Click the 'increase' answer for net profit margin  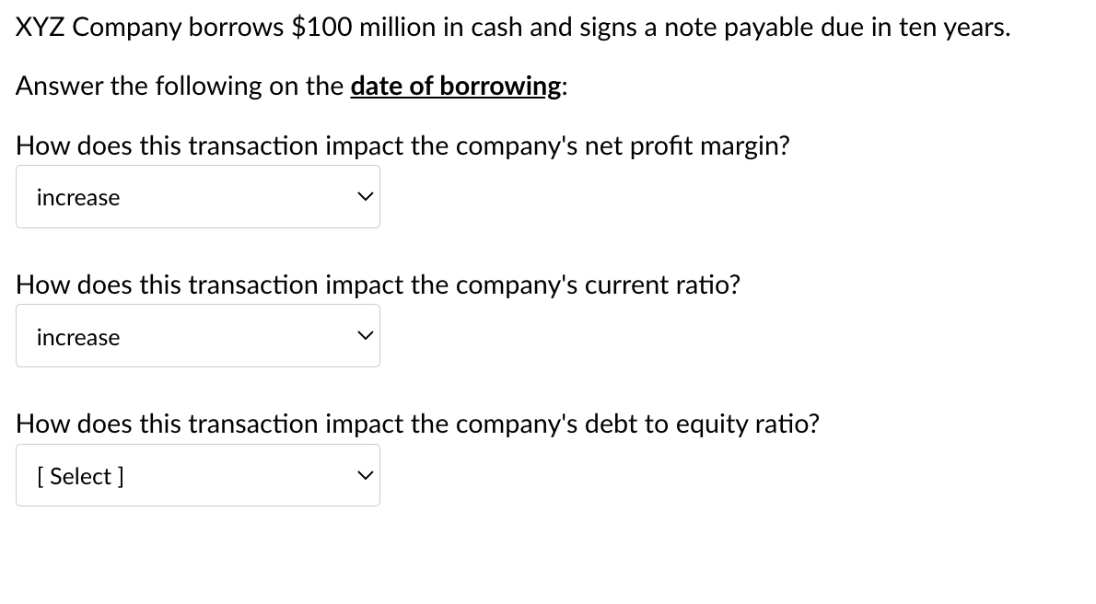coord(77,197)
